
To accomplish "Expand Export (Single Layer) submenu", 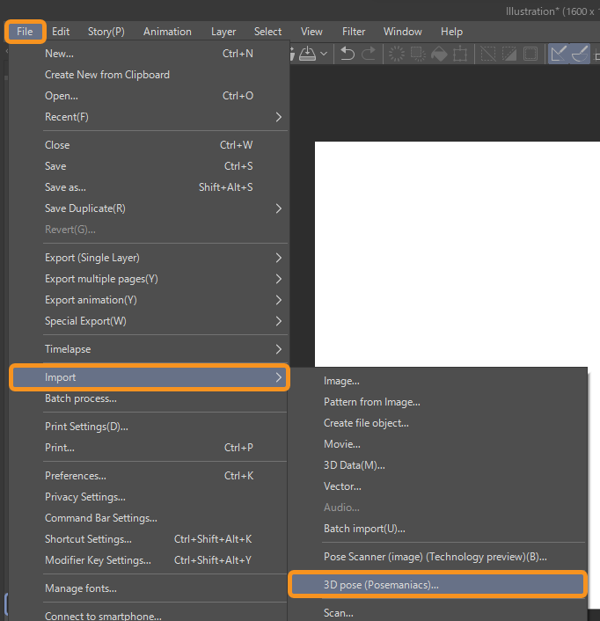I will [149, 258].
